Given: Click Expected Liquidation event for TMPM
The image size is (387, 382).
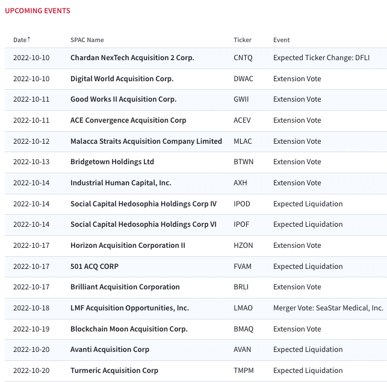Looking at the screenshot, I should [308, 371].
